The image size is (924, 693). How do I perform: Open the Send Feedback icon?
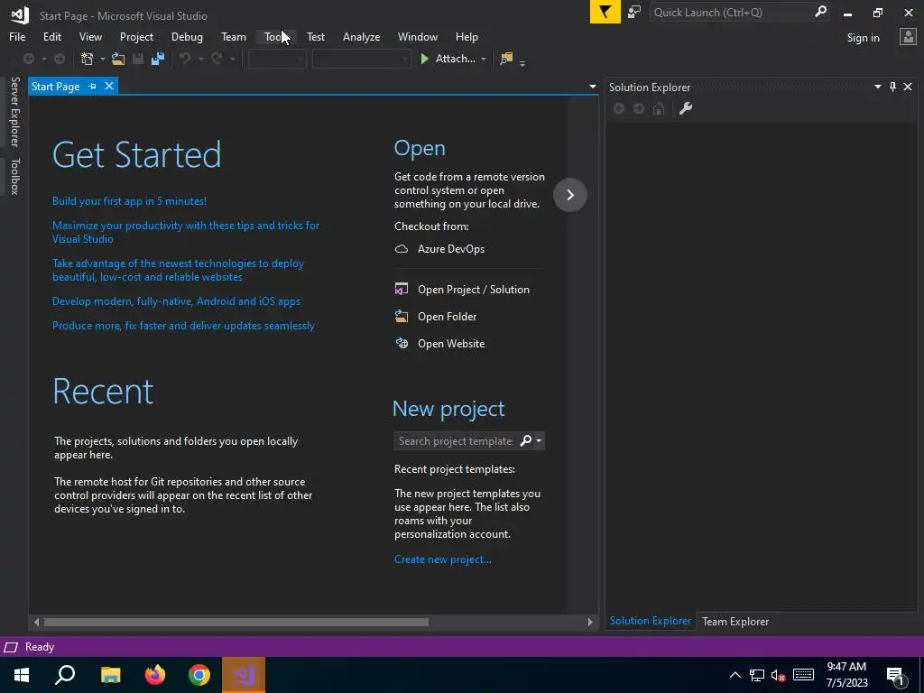634,13
